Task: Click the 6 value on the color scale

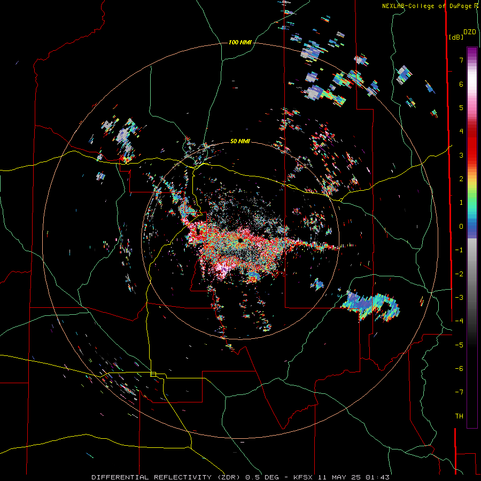Action: (x=461, y=84)
